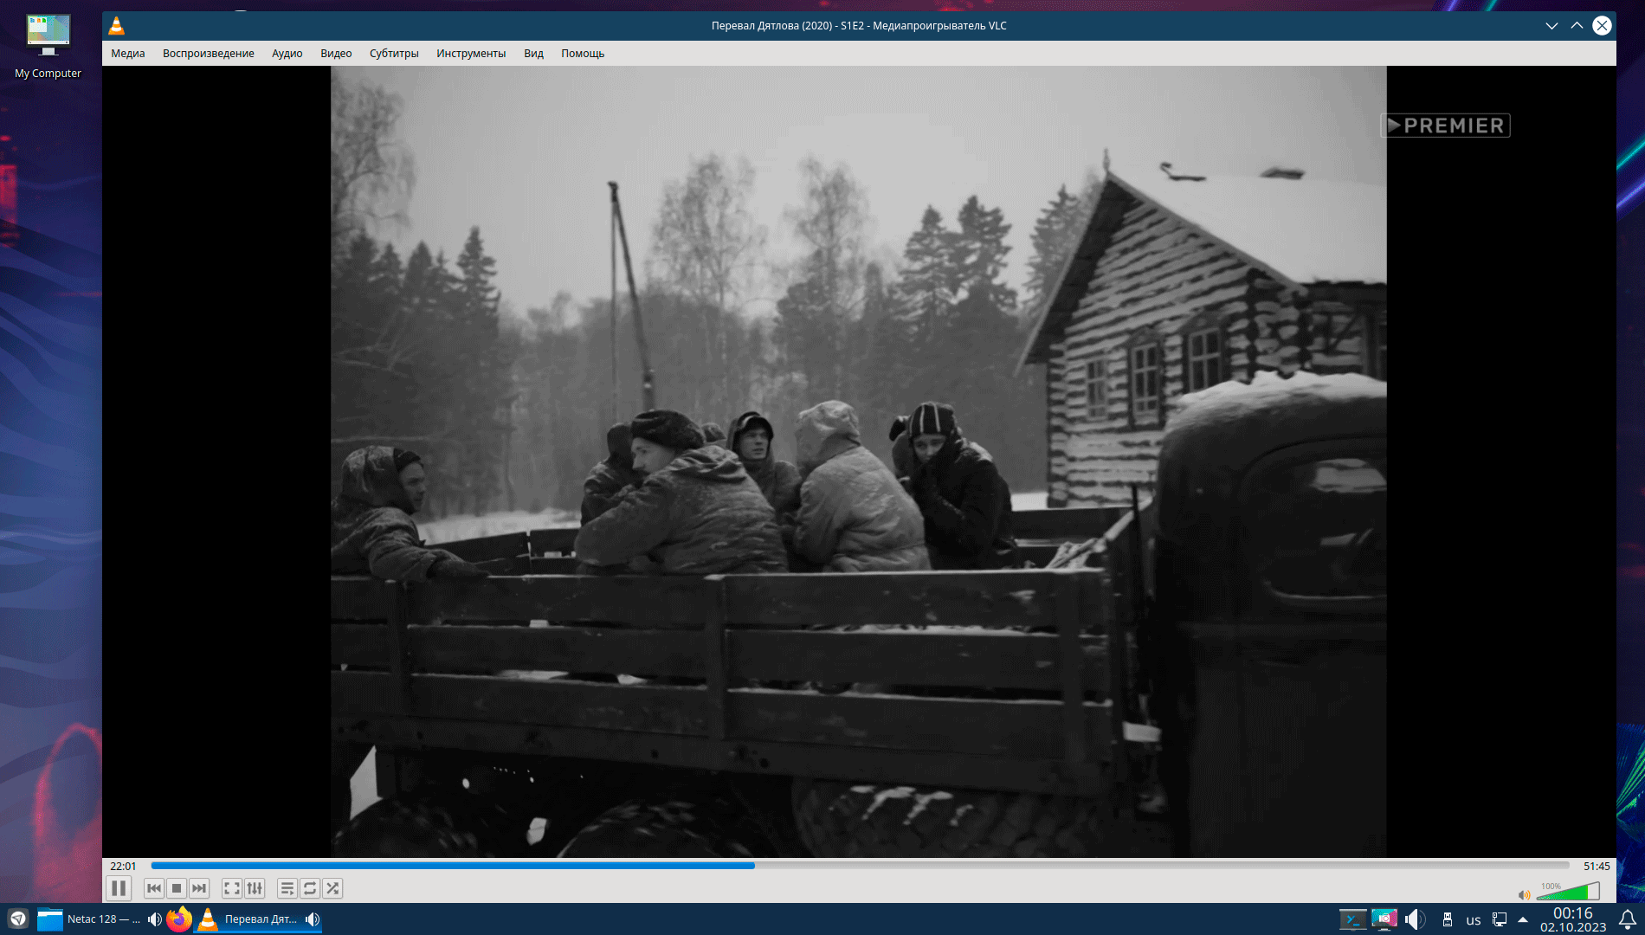
Task: Open the Воспроизведение menu
Action: tap(209, 54)
